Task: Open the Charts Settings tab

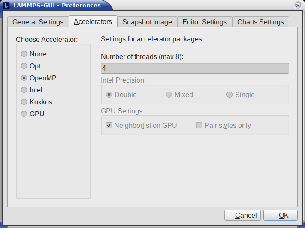Action: point(260,22)
